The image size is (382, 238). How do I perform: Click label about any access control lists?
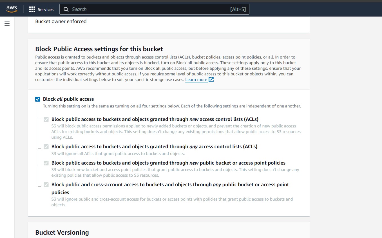[154, 147]
